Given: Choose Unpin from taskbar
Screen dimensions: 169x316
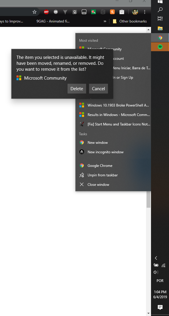Looking at the screenshot, I should [x=113, y=175].
